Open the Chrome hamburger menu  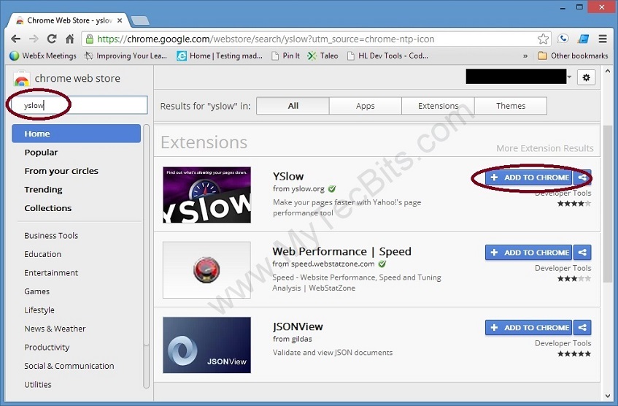click(603, 39)
